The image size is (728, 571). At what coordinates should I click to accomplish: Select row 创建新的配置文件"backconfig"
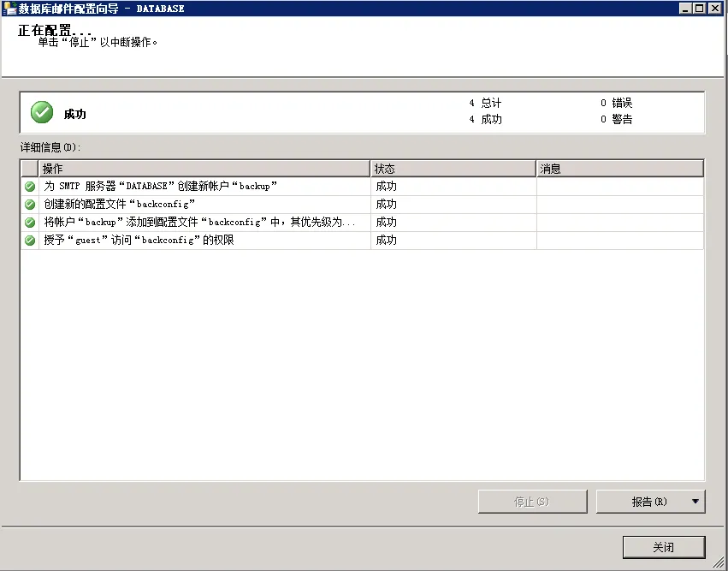[362, 205]
